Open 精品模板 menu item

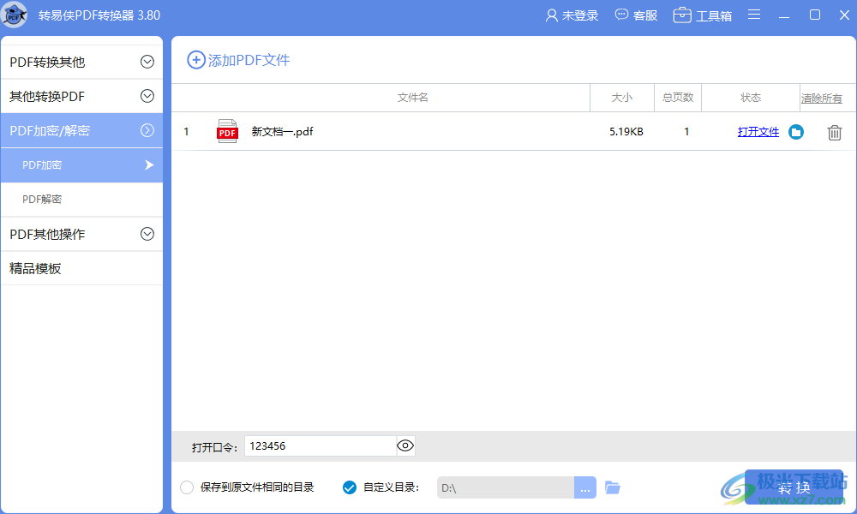point(82,268)
